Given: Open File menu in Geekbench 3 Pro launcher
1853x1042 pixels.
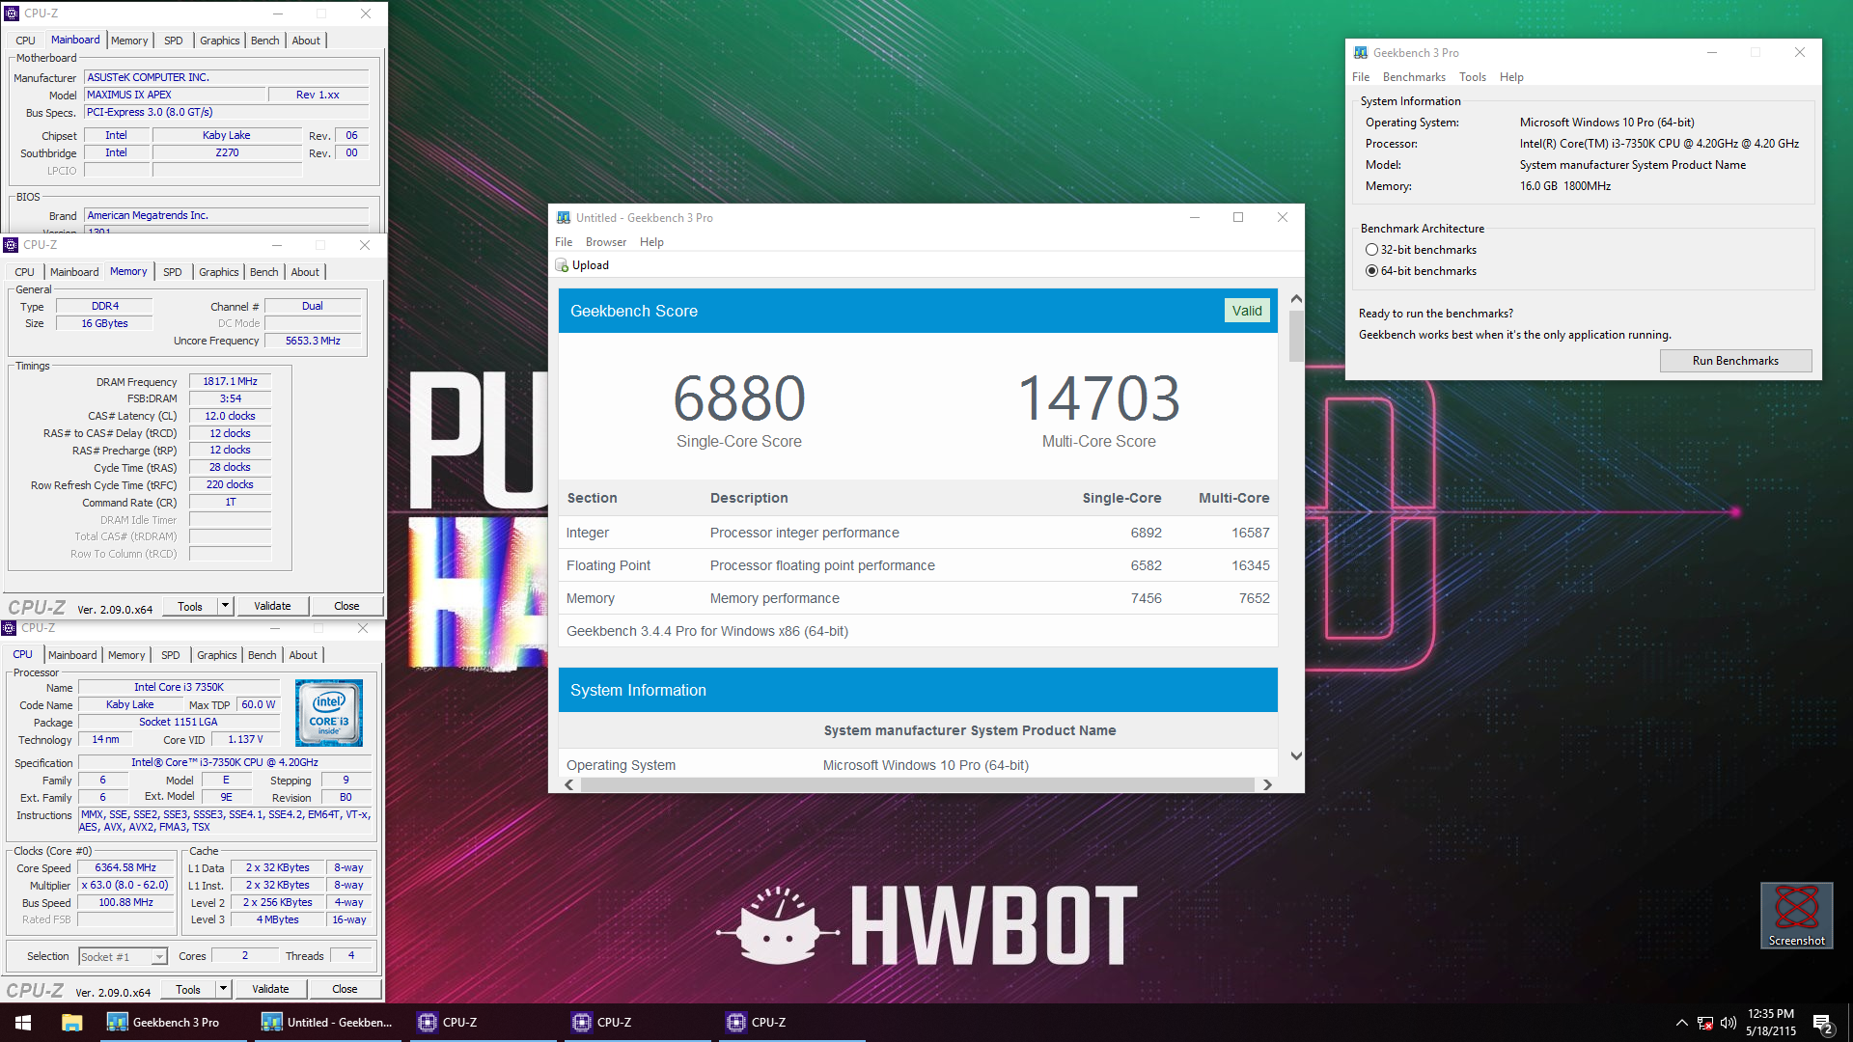Looking at the screenshot, I should pos(1361,77).
